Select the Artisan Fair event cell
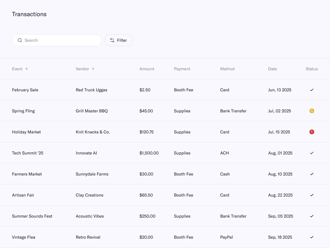Viewport: 330px width, 248px height. click(x=23, y=195)
